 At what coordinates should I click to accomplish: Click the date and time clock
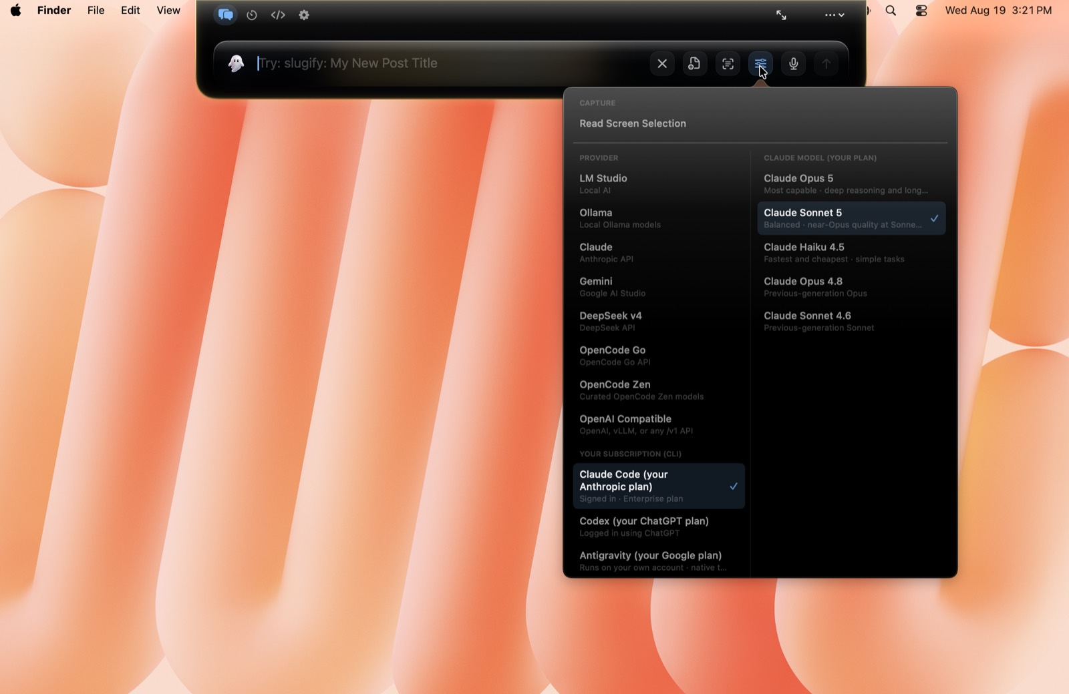coord(998,10)
